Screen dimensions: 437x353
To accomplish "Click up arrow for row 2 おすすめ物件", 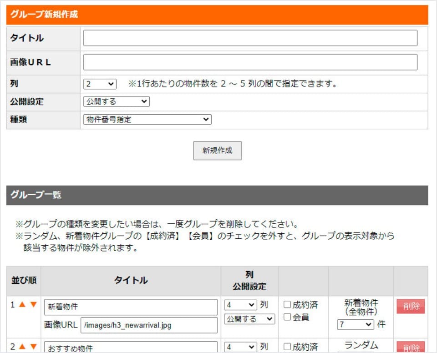I will coord(23,347).
